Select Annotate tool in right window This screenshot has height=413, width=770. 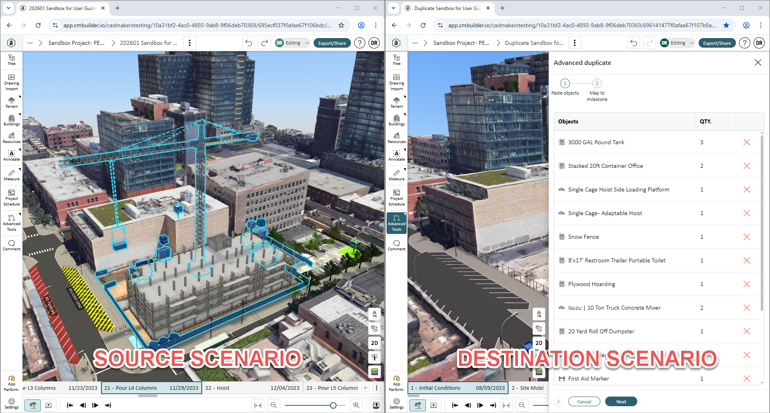pyautogui.click(x=397, y=155)
